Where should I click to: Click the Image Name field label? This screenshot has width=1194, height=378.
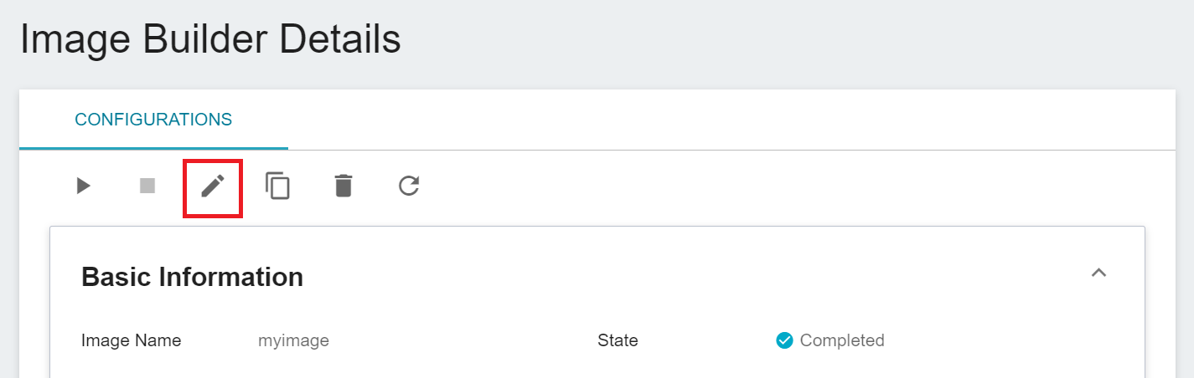(x=131, y=340)
